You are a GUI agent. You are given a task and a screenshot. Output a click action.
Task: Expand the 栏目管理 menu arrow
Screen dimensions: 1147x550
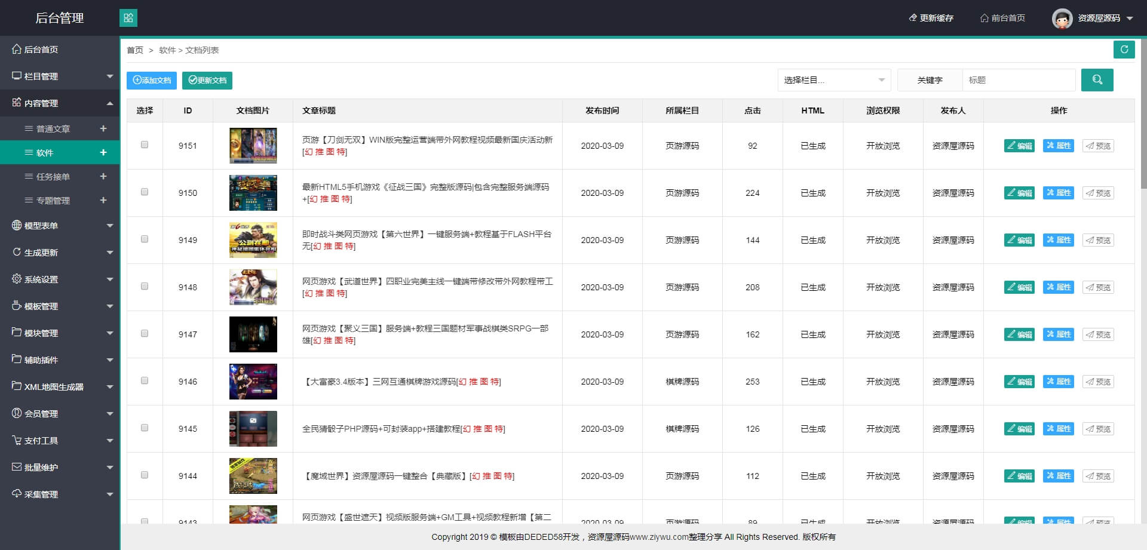[x=110, y=76]
